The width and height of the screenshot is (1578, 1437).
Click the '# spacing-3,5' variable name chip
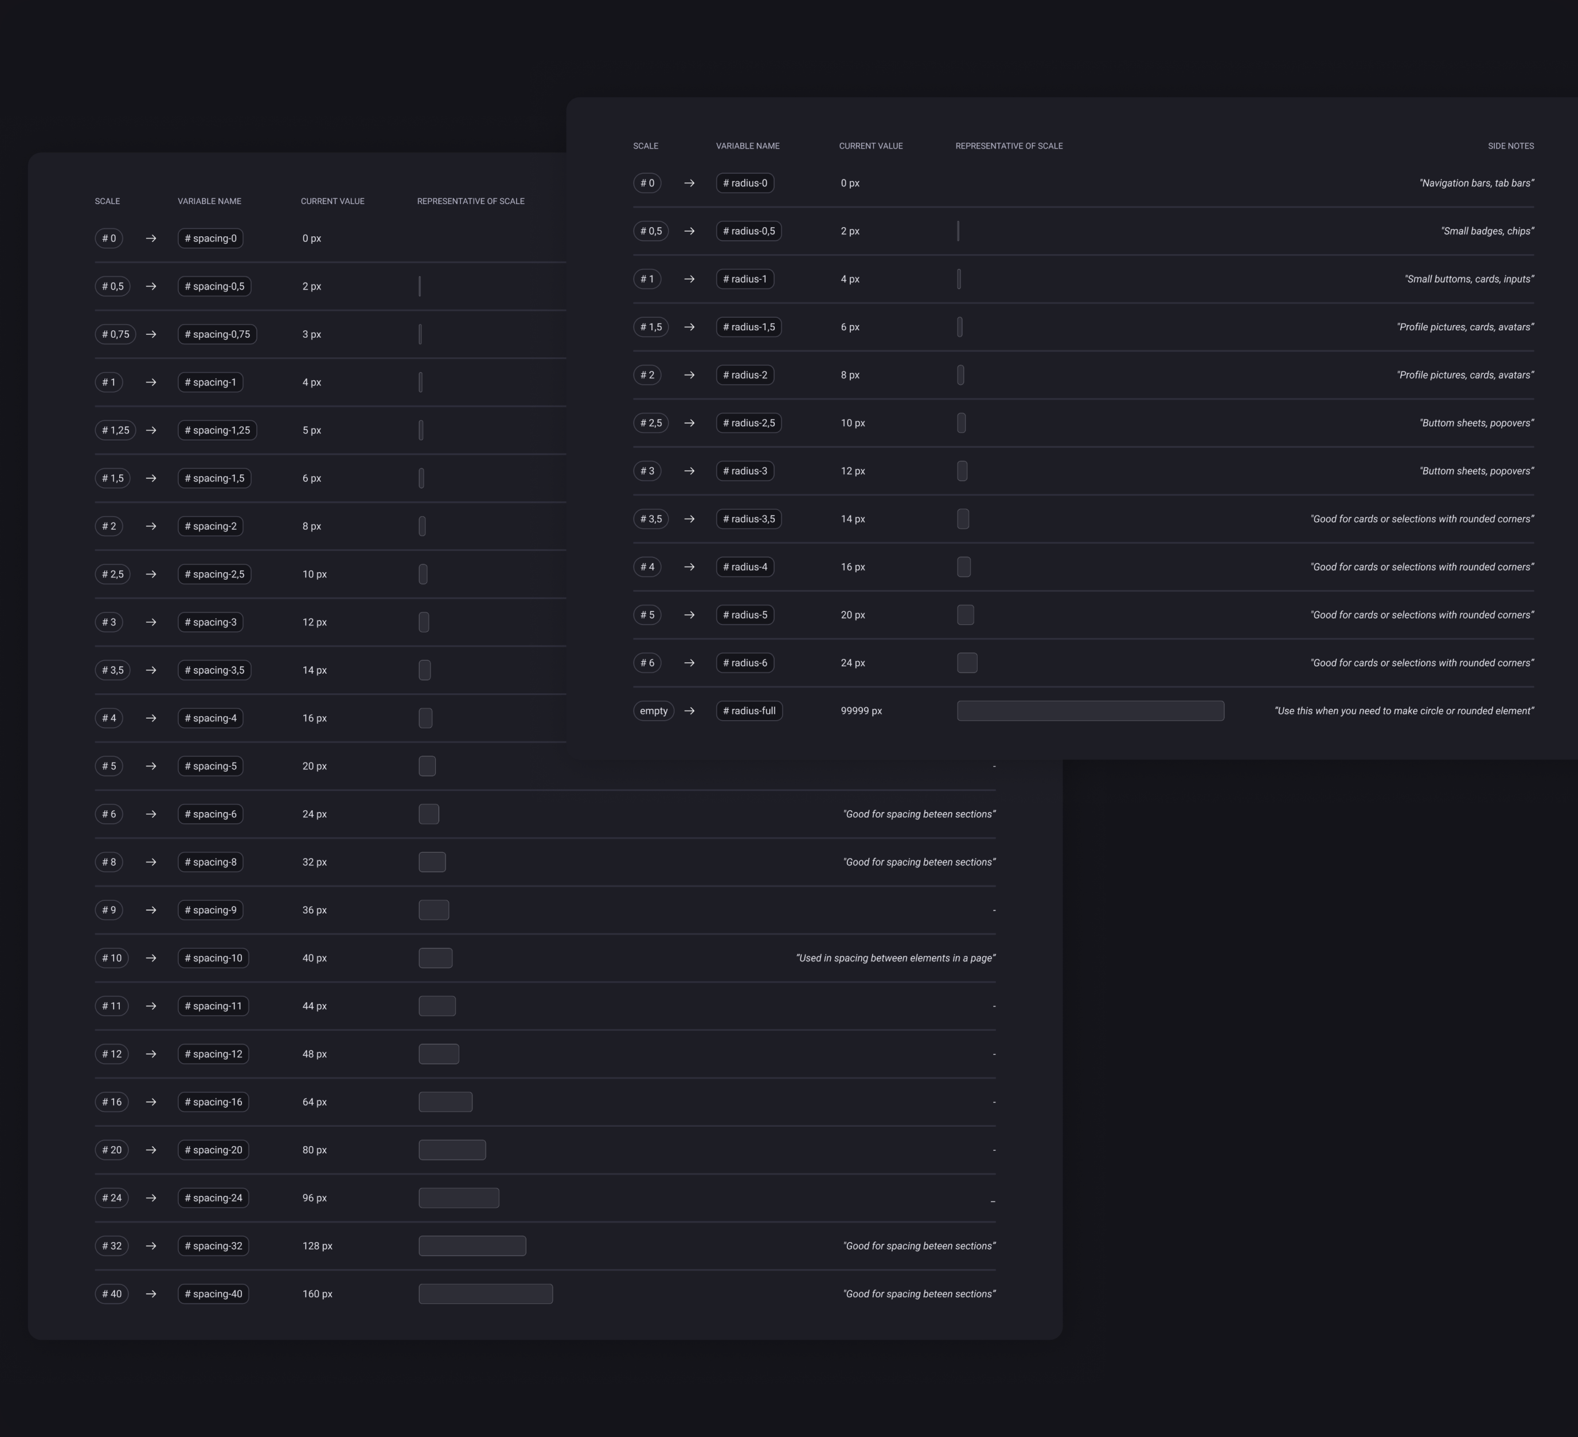pyautogui.click(x=214, y=670)
